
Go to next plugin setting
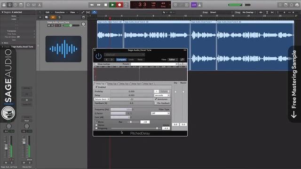pyautogui.click(x=111, y=60)
